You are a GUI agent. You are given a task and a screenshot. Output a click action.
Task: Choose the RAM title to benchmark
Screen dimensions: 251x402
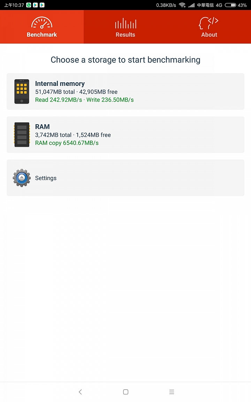click(43, 127)
